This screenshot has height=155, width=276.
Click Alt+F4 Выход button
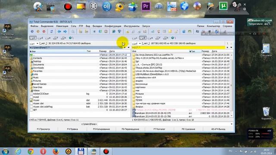tap(218, 129)
